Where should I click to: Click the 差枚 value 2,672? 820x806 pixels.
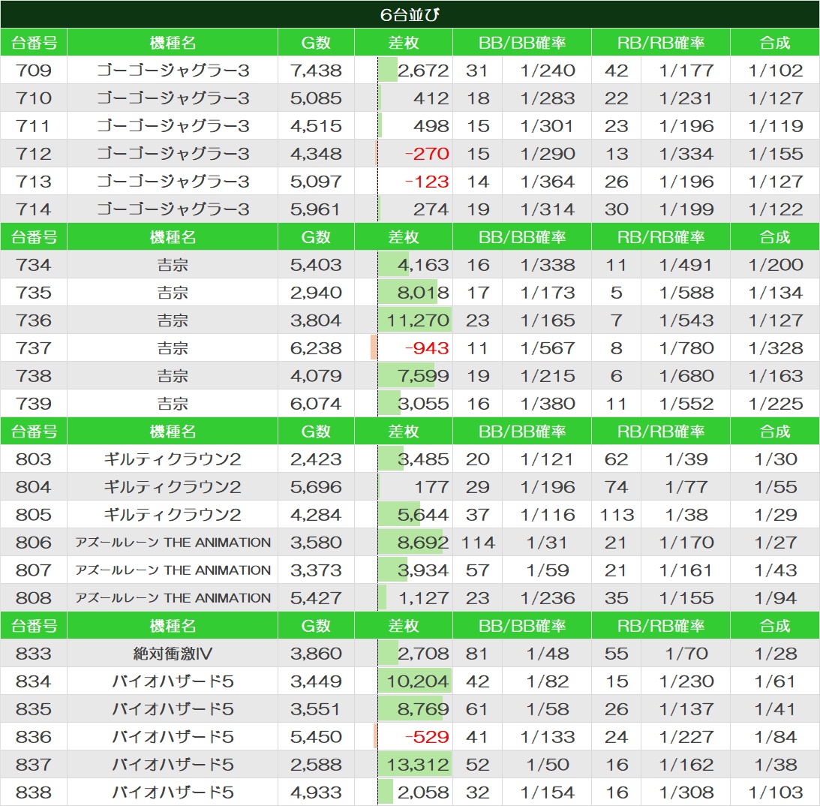pyautogui.click(x=423, y=70)
